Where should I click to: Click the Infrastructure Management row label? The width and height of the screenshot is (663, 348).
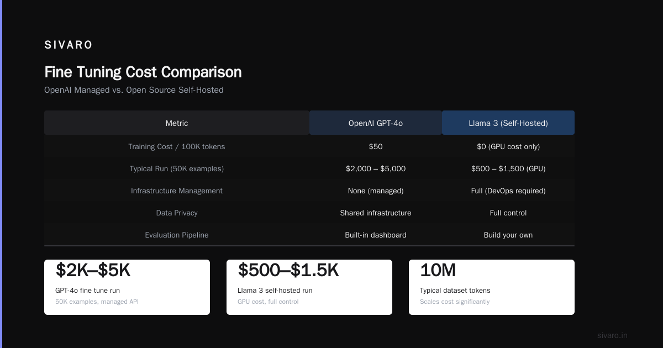(177, 191)
